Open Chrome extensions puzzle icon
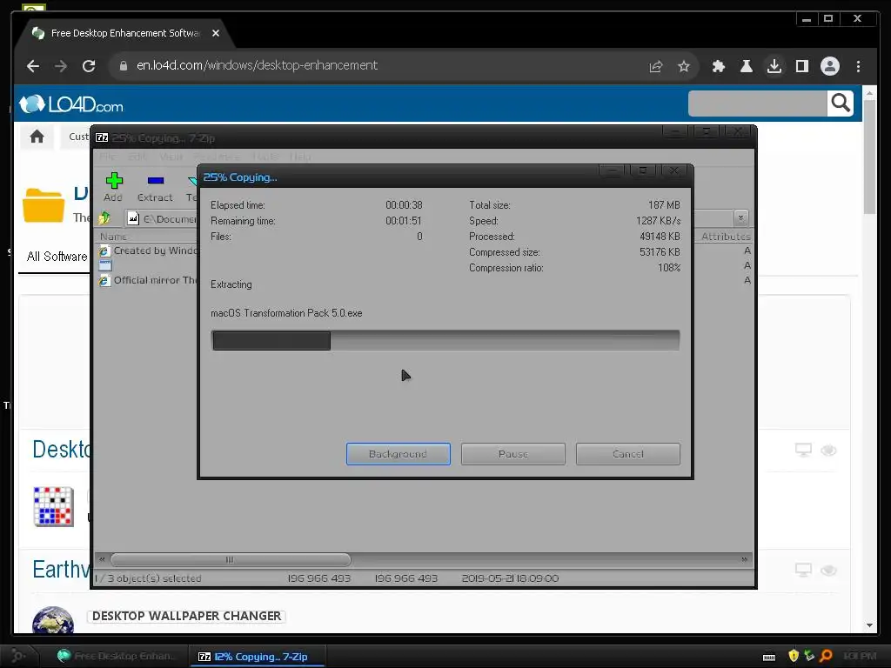 [718, 66]
